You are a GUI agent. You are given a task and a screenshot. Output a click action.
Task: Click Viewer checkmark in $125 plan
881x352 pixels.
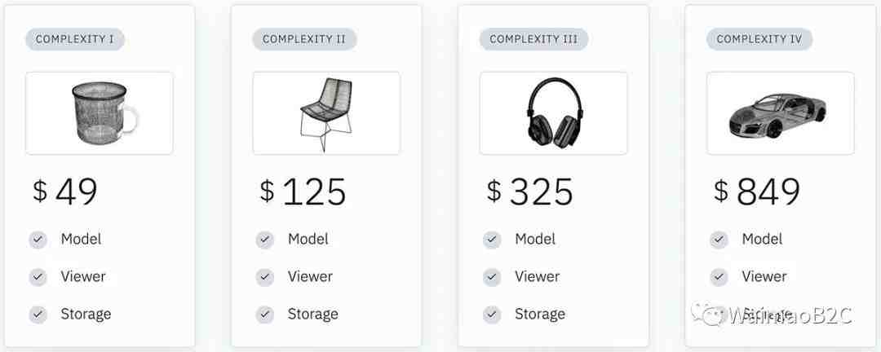pyautogui.click(x=264, y=277)
